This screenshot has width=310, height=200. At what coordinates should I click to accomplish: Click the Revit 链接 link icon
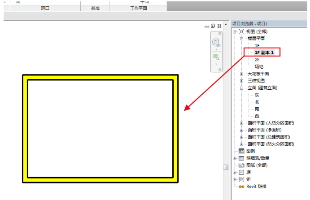(241, 187)
